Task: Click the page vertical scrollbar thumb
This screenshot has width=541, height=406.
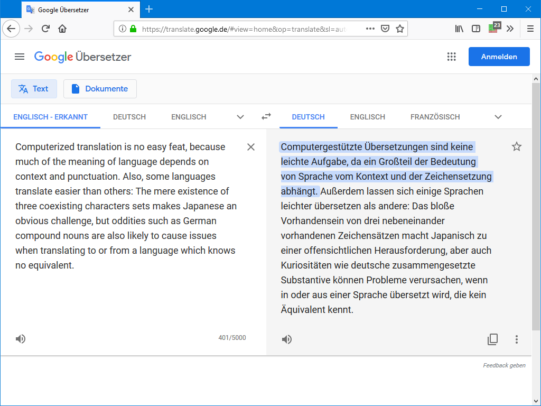Action: (x=536, y=207)
